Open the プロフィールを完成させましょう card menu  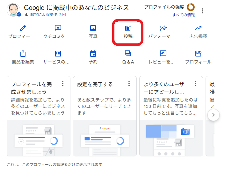(63, 84)
